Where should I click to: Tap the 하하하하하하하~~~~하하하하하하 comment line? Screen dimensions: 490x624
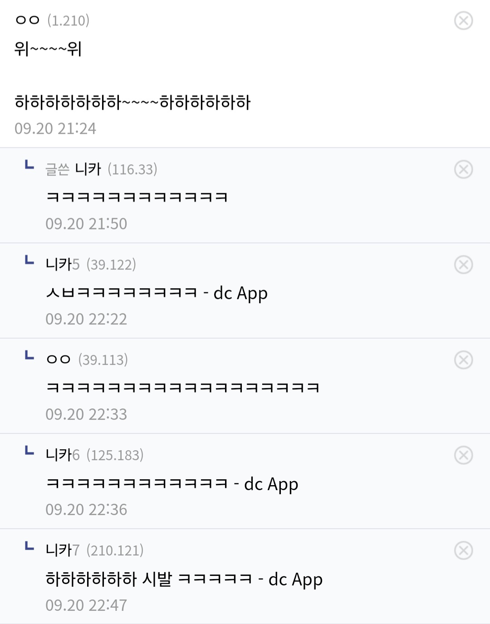(132, 102)
